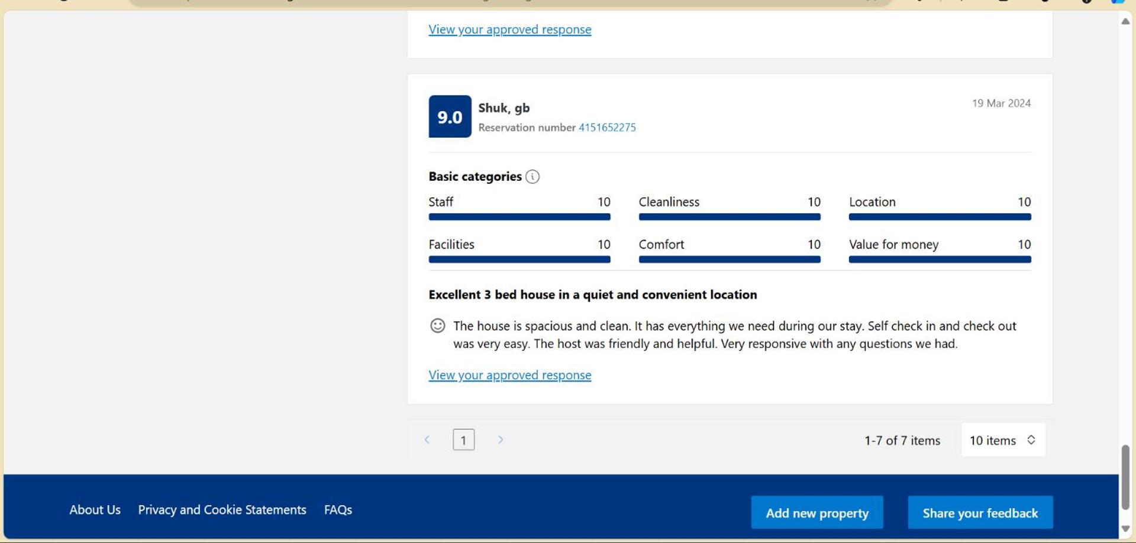Click scrollbar up arrow
The width and height of the screenshot is (1136, 543).
(x=1125, y=21)
